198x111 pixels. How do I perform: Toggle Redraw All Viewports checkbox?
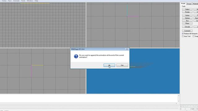(183, 34)
